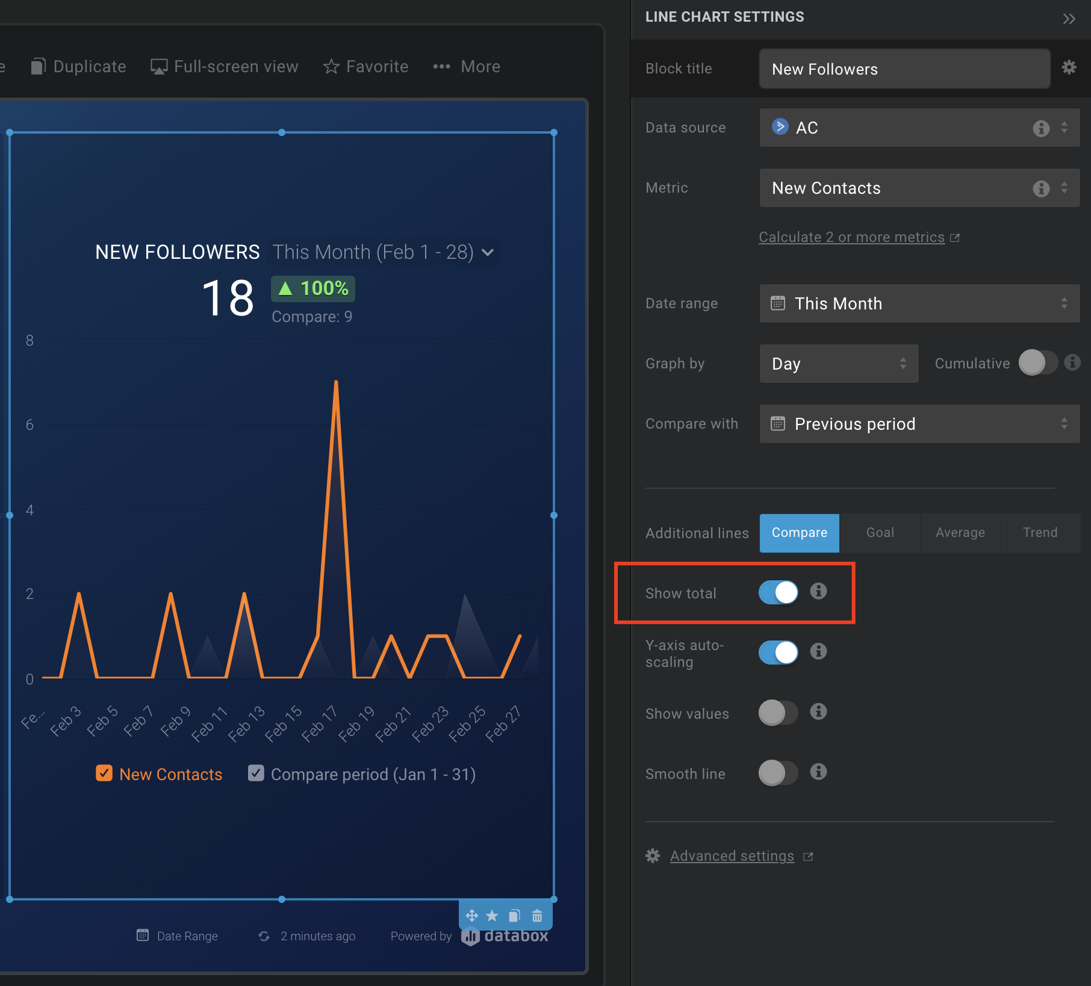Open Graph by Day dropdown
Image resolution: width=1091 pixels, height=986 pixels.
click(839, 364)
